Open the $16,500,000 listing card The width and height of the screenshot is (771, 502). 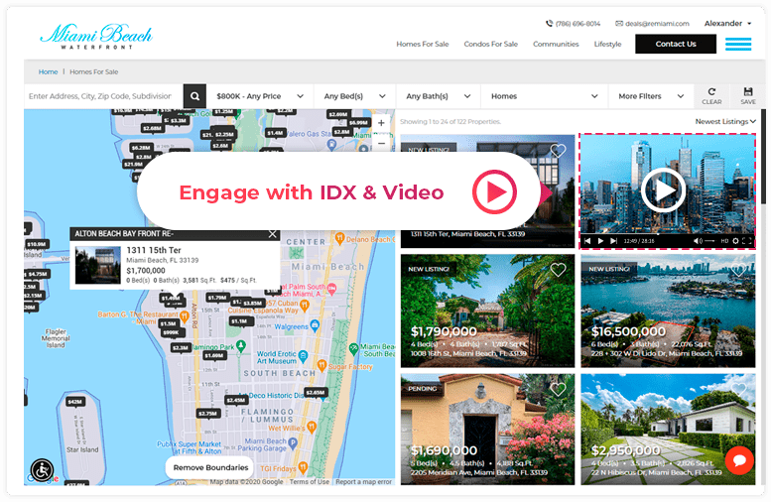[668, 311]
